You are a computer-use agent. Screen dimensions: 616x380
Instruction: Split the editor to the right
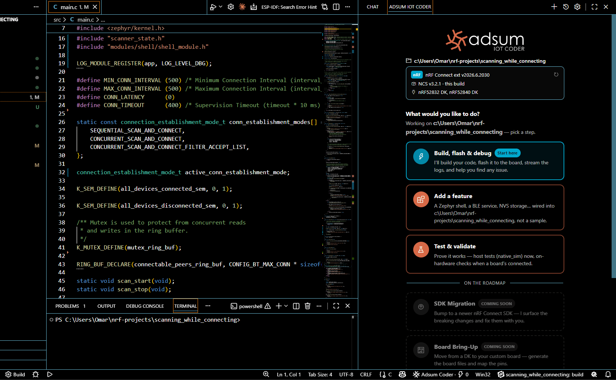tap(336, 7)
